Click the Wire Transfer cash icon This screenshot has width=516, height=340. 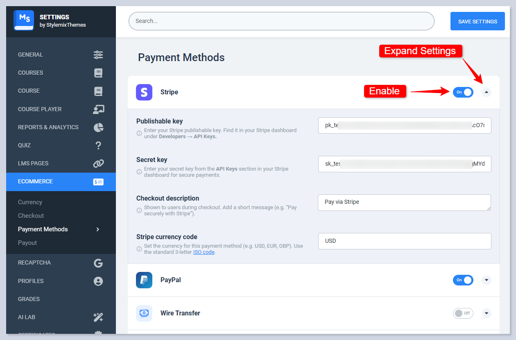(x=144, y=313)
